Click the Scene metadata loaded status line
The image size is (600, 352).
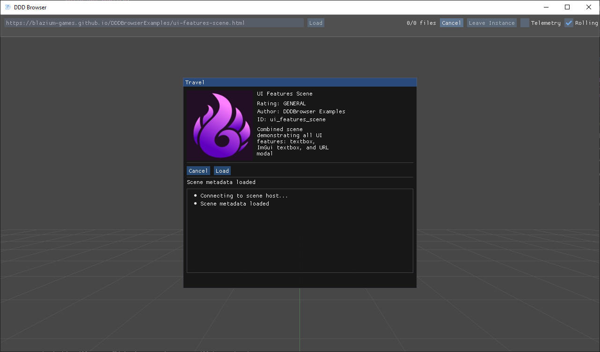tap(221, 182)
